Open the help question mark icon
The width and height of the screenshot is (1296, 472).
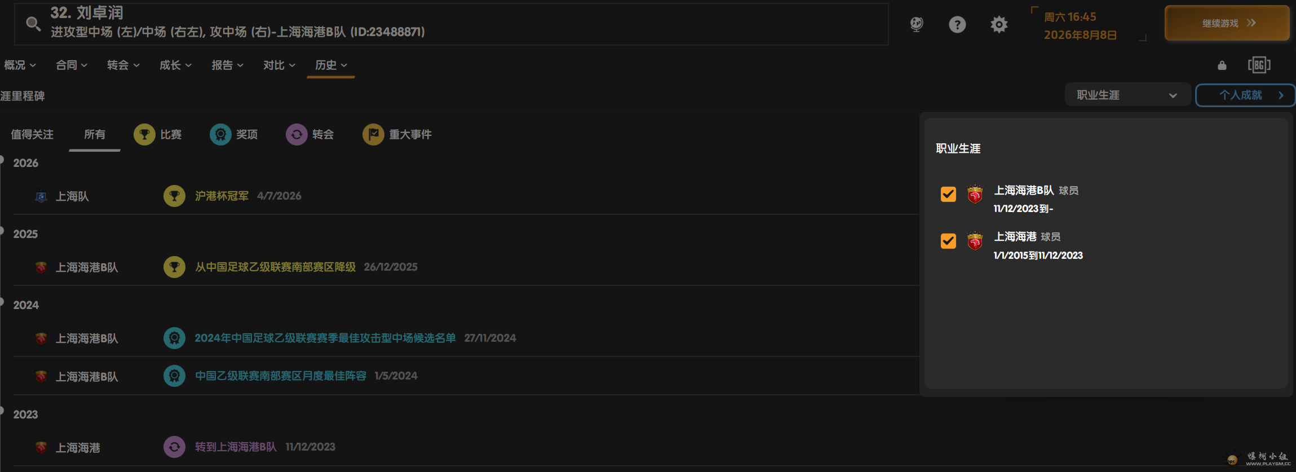[957, 24]
